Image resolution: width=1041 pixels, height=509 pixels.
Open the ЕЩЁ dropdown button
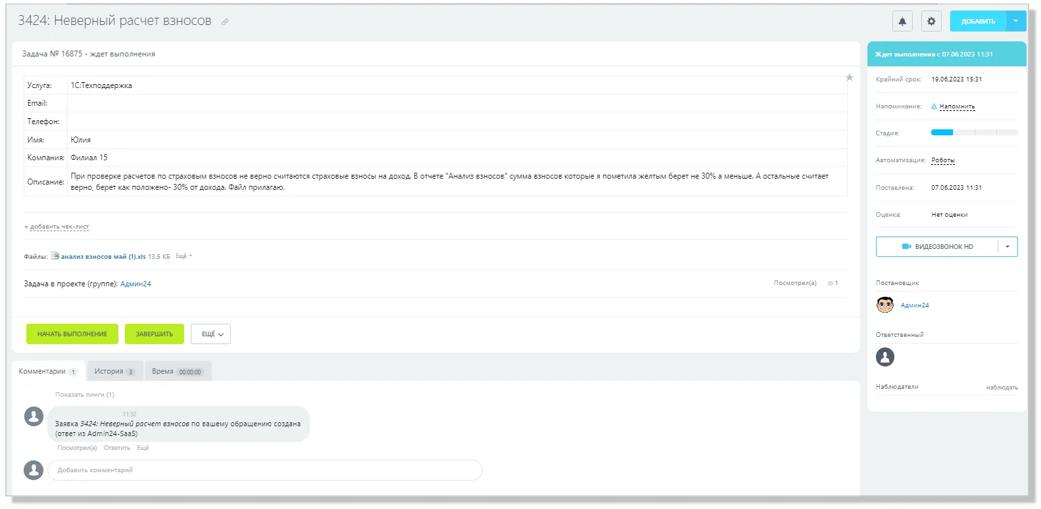(x=211, y=334)
